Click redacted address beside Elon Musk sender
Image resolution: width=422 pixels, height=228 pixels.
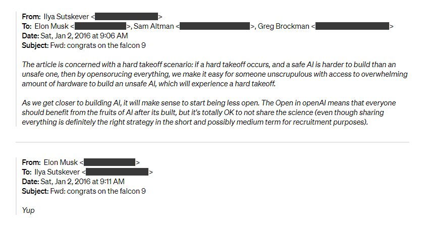pyautogui.click(x=110, y=162)
